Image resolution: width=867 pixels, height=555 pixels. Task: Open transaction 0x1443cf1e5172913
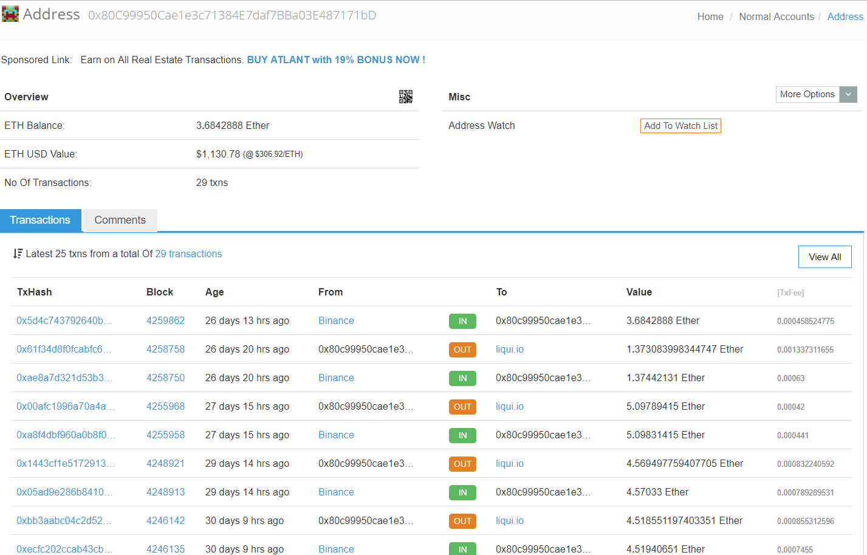(x=66, y=463)
